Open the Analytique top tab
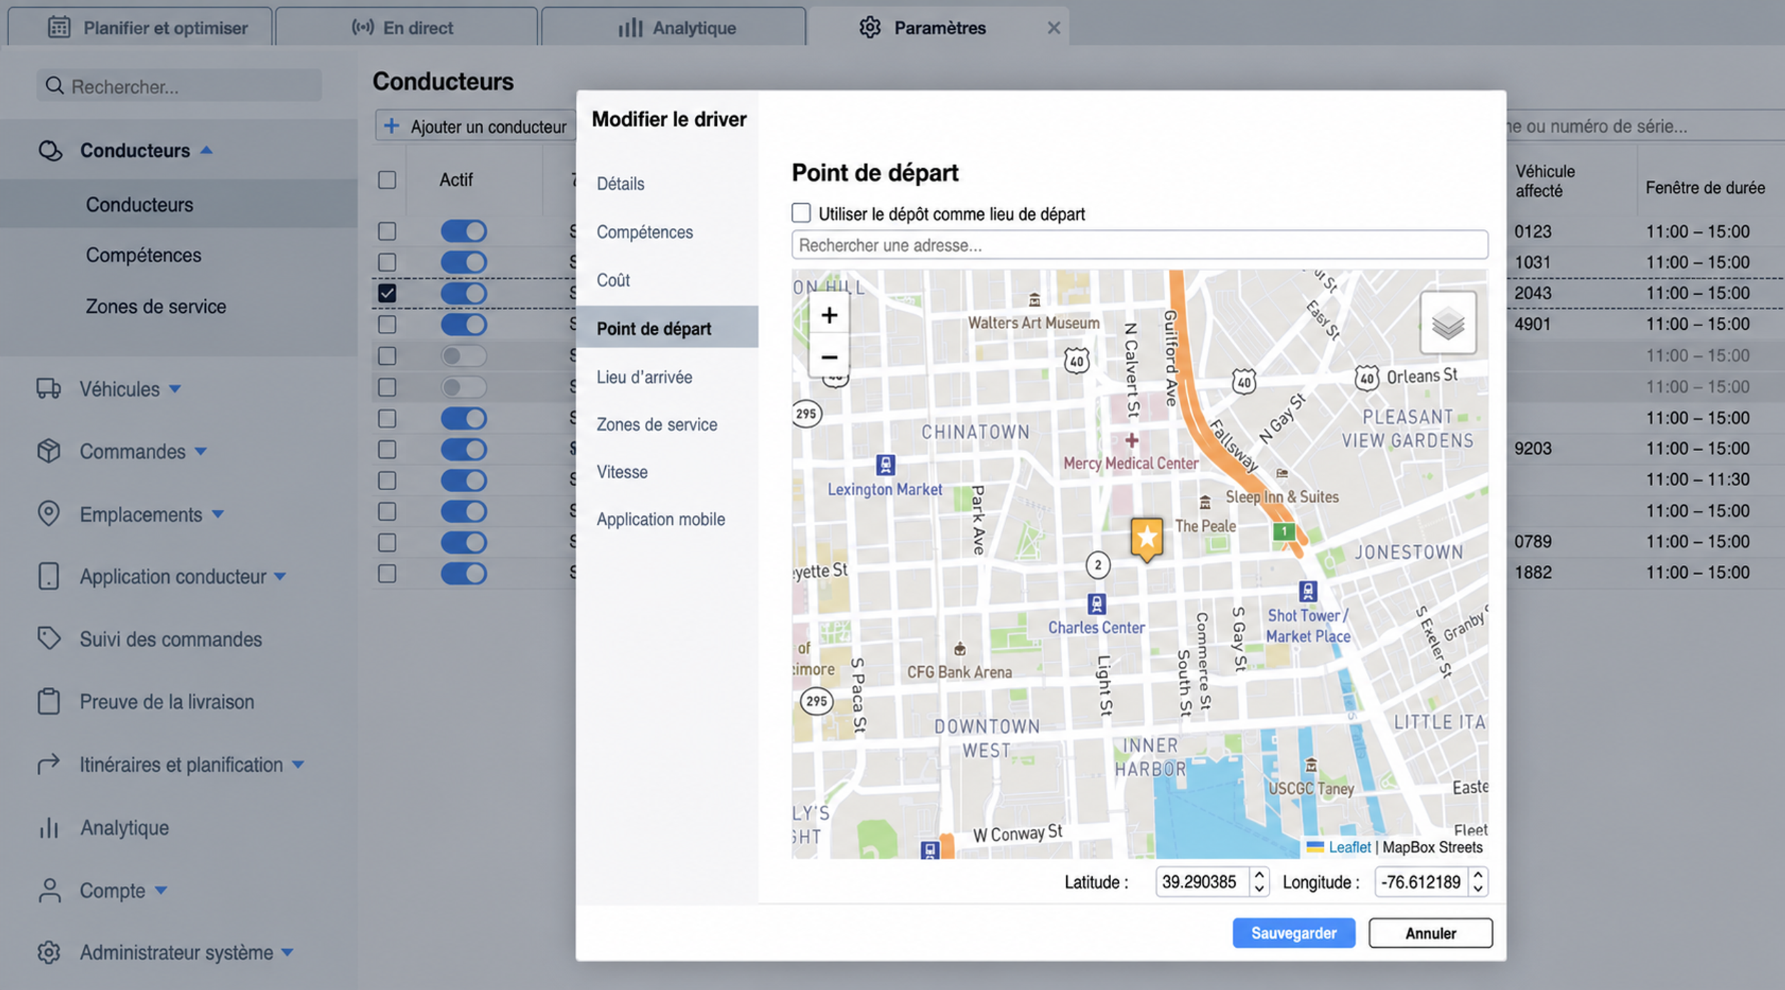Viewport: 1785px width, 990px height. coord(673,27)
